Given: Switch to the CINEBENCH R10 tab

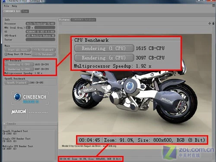Looking at the screenshot, I should click(x=12, y=11).
